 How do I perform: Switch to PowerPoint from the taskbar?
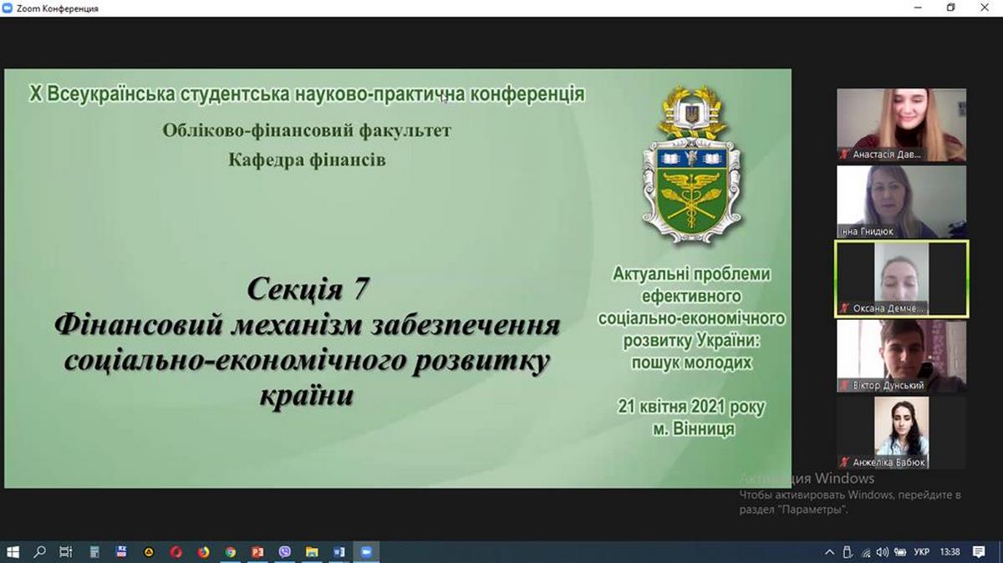click(x=257, y=552)
